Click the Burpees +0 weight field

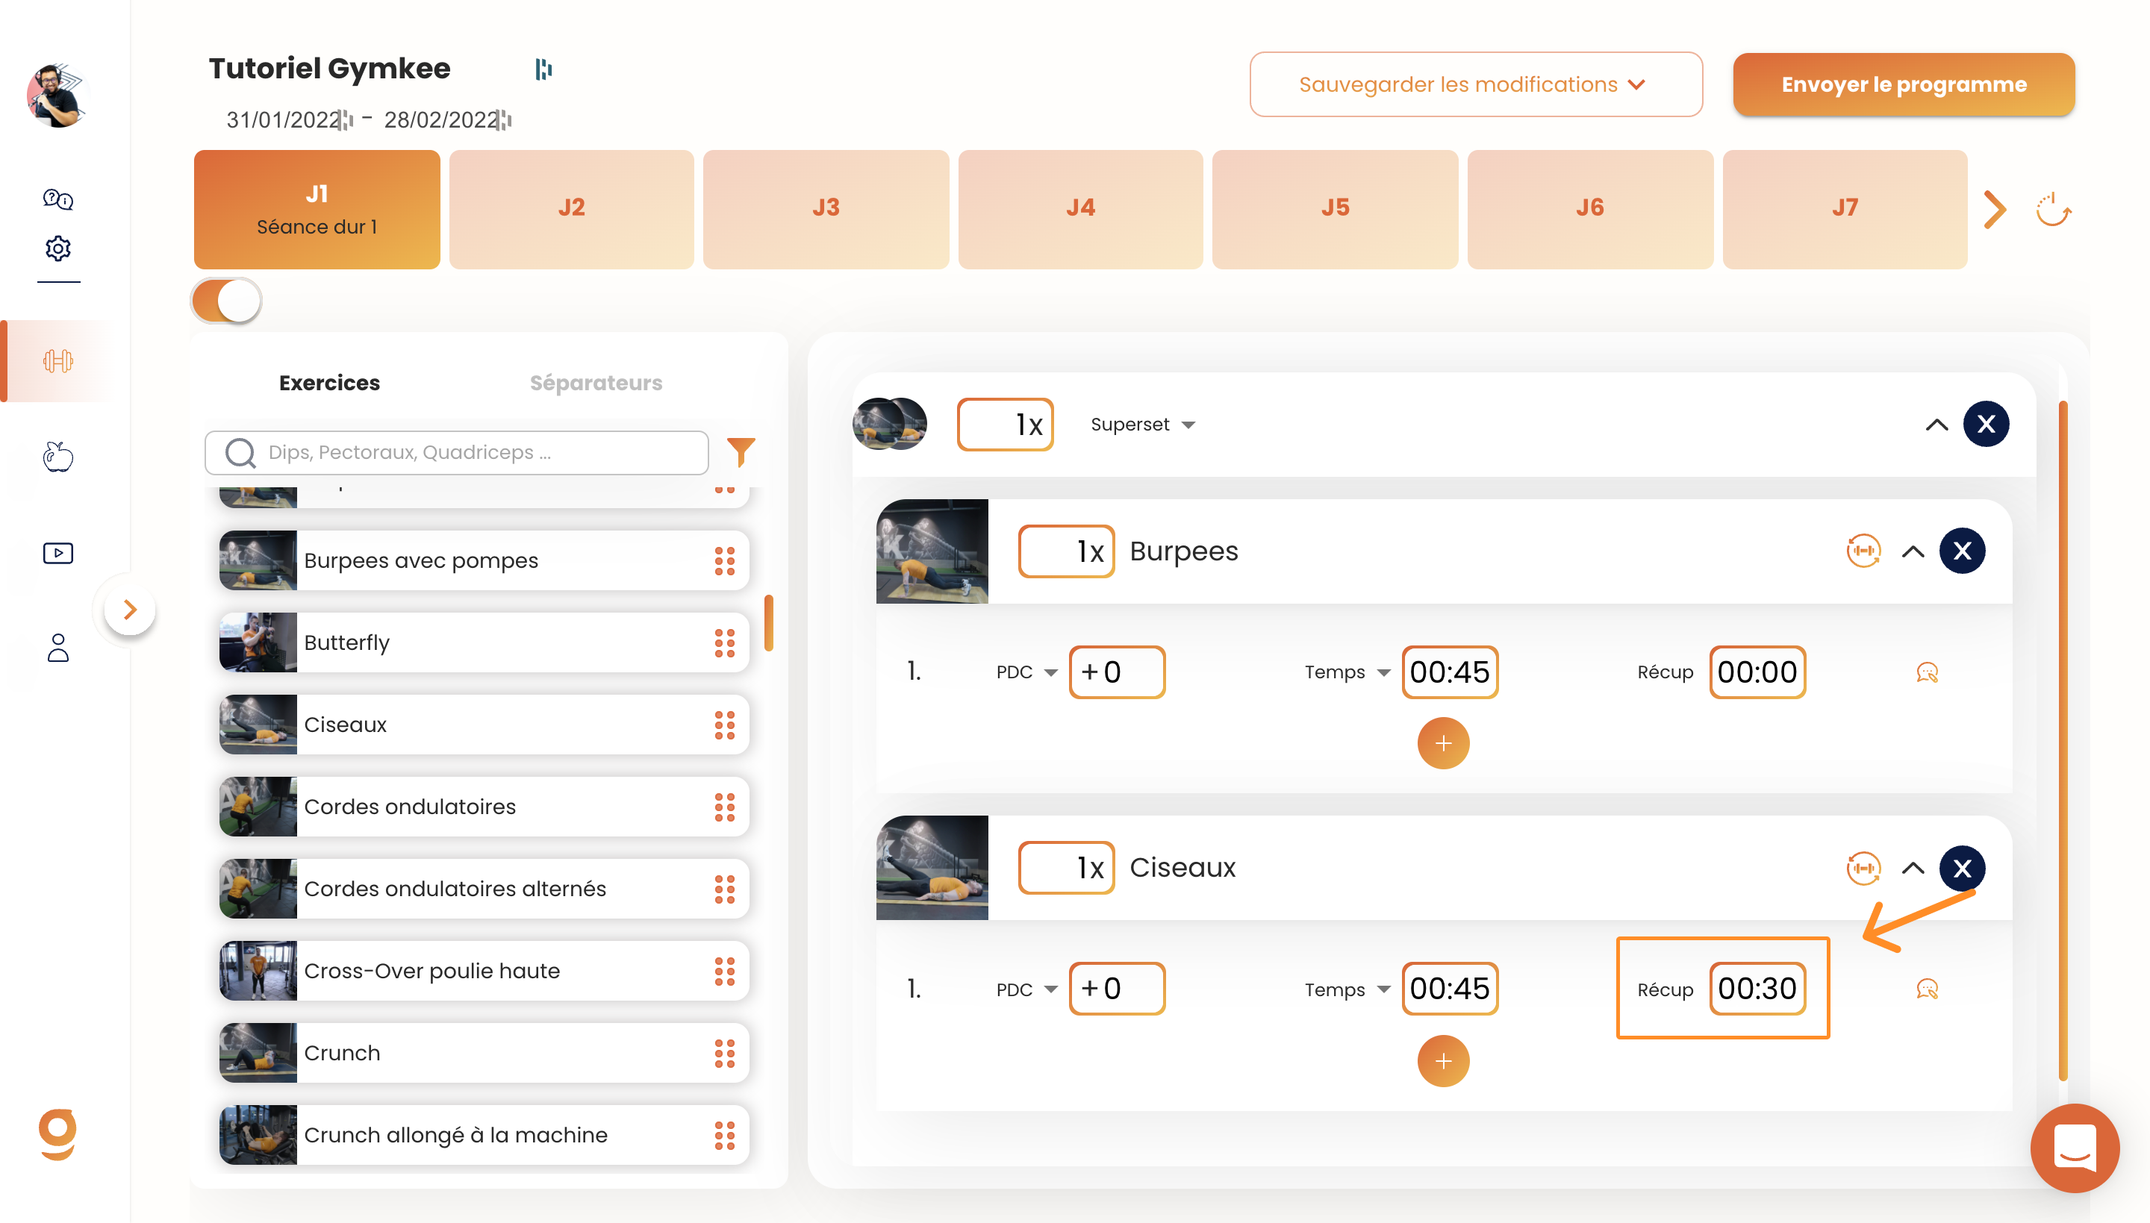[x=1117, y=672]
